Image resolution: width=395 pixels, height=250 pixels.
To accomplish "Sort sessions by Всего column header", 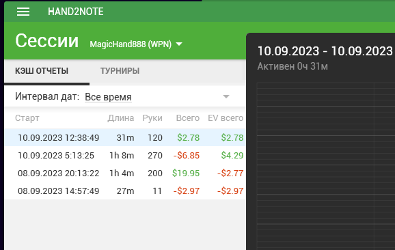I will (188, 117).
